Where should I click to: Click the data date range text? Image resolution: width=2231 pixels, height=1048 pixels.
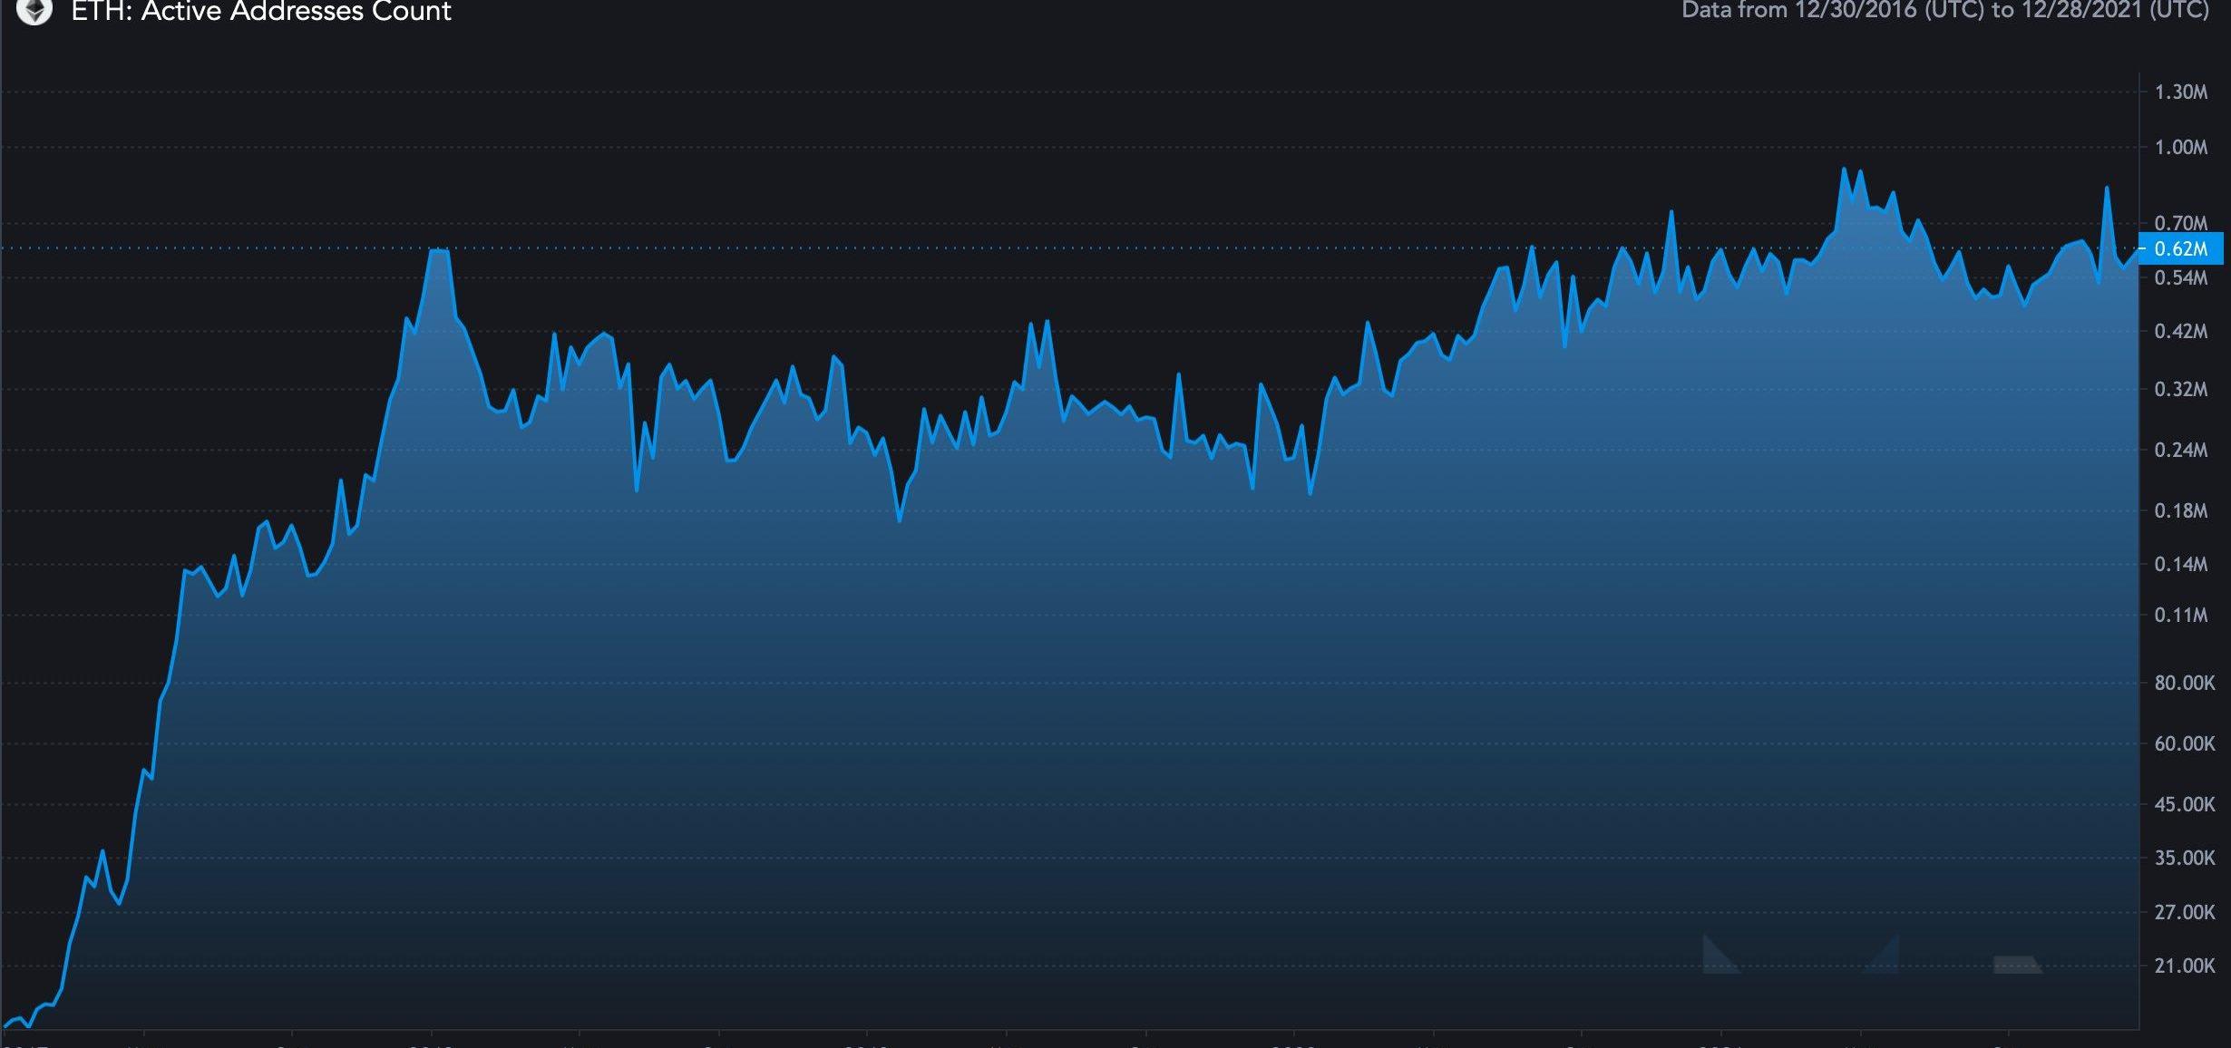point(1944,11)
